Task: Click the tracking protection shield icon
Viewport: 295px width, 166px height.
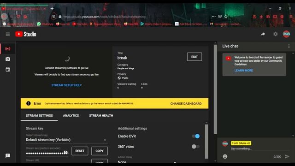Action: 53,17
